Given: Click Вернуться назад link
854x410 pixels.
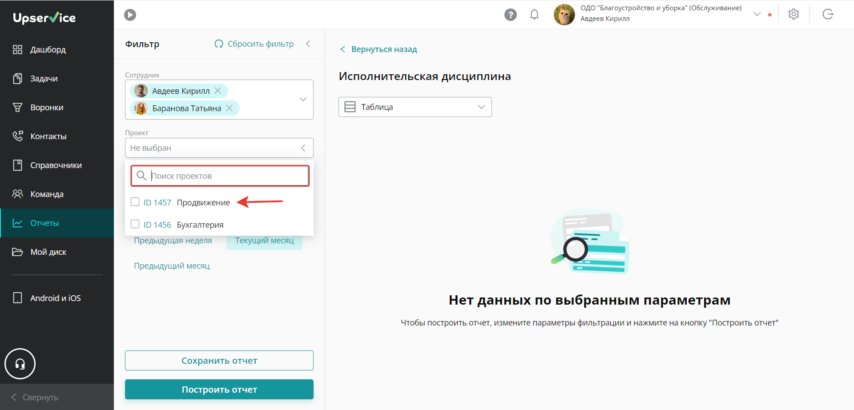Looking at the screenshot, I should pos(379,49).
